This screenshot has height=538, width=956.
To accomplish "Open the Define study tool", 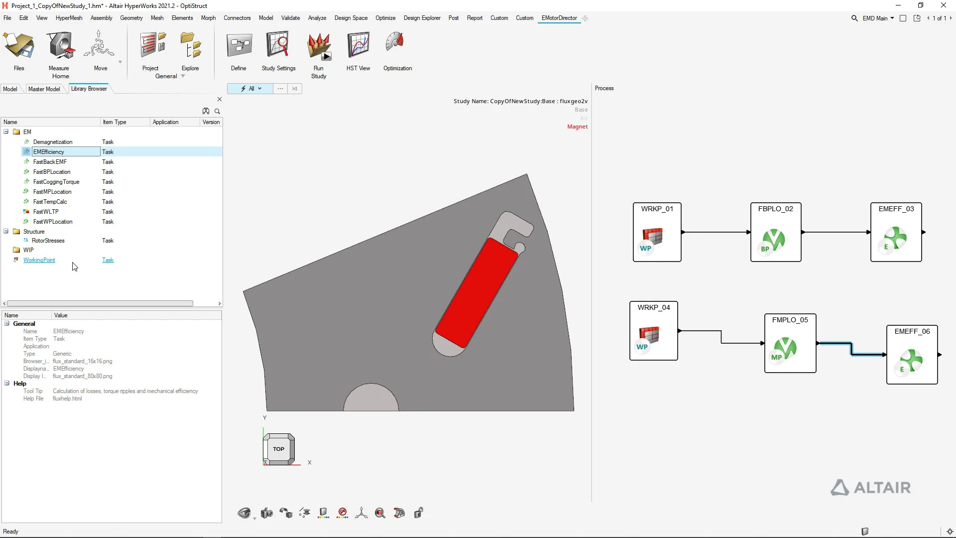I will [239, 51].
